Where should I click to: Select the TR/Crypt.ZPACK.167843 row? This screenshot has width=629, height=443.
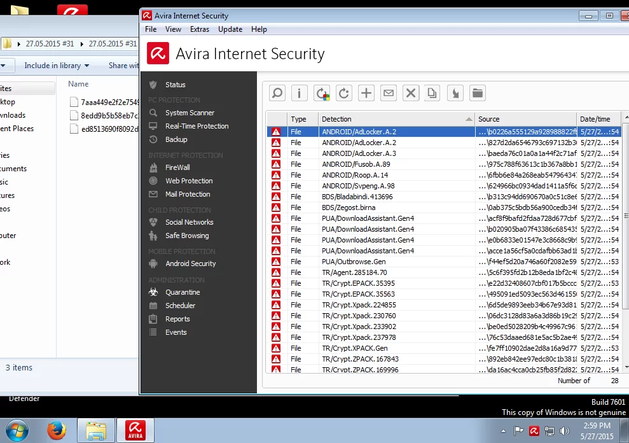click(444, 359)
